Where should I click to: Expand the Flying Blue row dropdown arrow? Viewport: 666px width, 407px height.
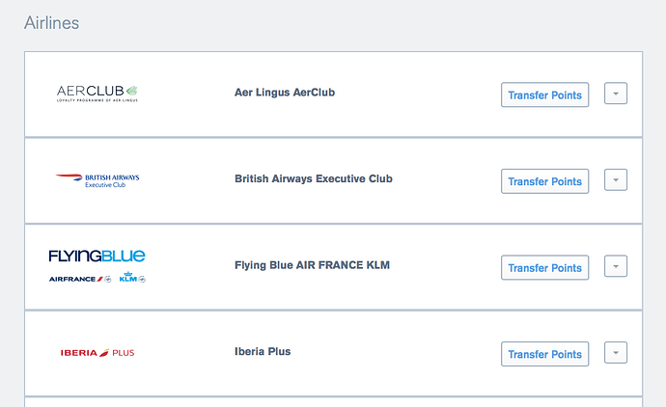616,266
